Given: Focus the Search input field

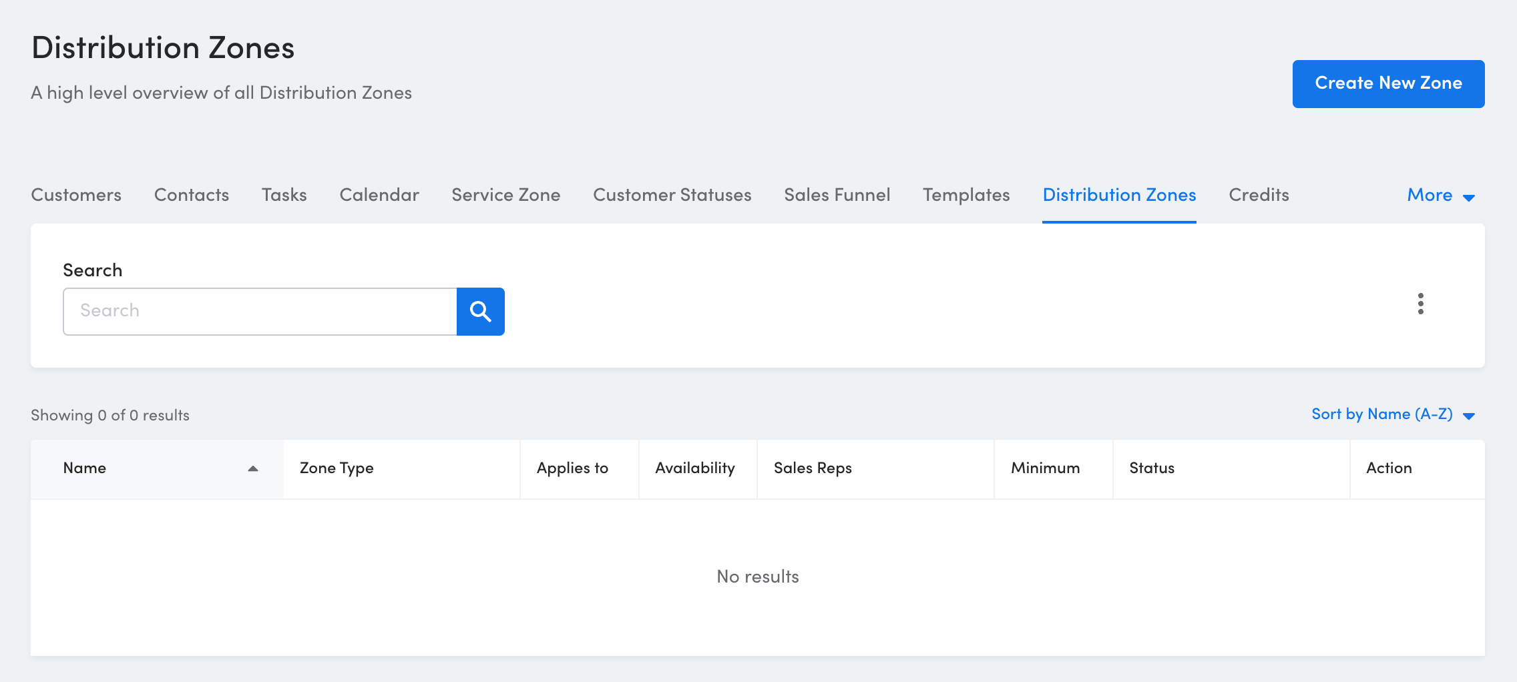Looking at the screenshot, I should click(x=260, y=312).
